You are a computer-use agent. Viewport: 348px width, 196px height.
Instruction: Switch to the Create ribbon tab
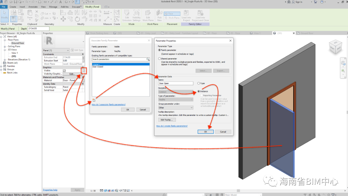point(13,6)
